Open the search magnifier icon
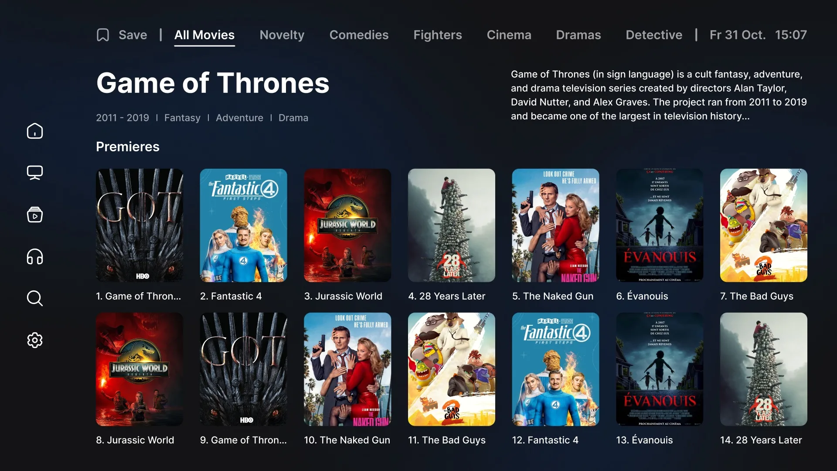This screenshot has width=837, height=471. click(35, 298)
